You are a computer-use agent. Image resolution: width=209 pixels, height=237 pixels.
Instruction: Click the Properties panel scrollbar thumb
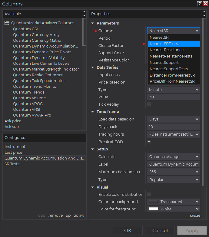tap(204, 102)
